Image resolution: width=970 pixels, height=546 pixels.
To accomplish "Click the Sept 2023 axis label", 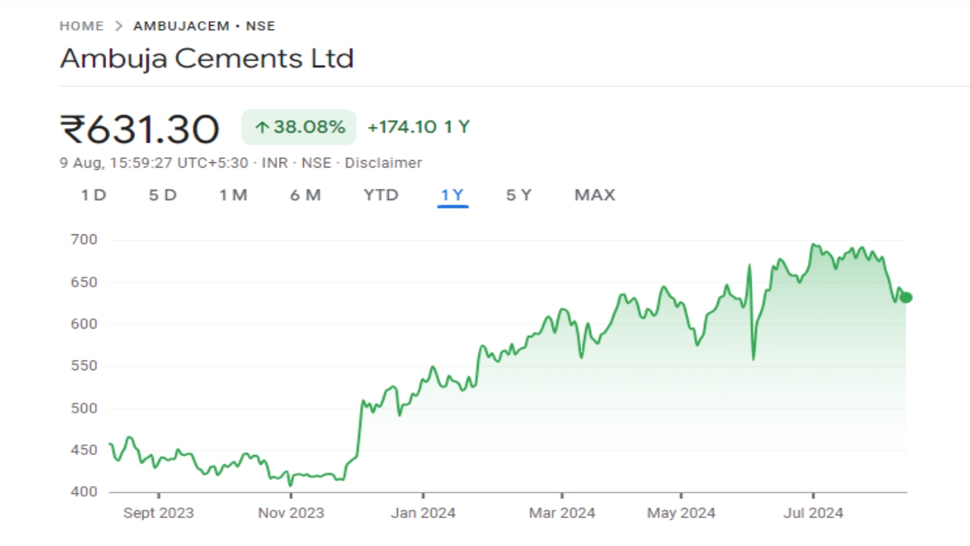I will pyautogui.click(x=158, y=513).
